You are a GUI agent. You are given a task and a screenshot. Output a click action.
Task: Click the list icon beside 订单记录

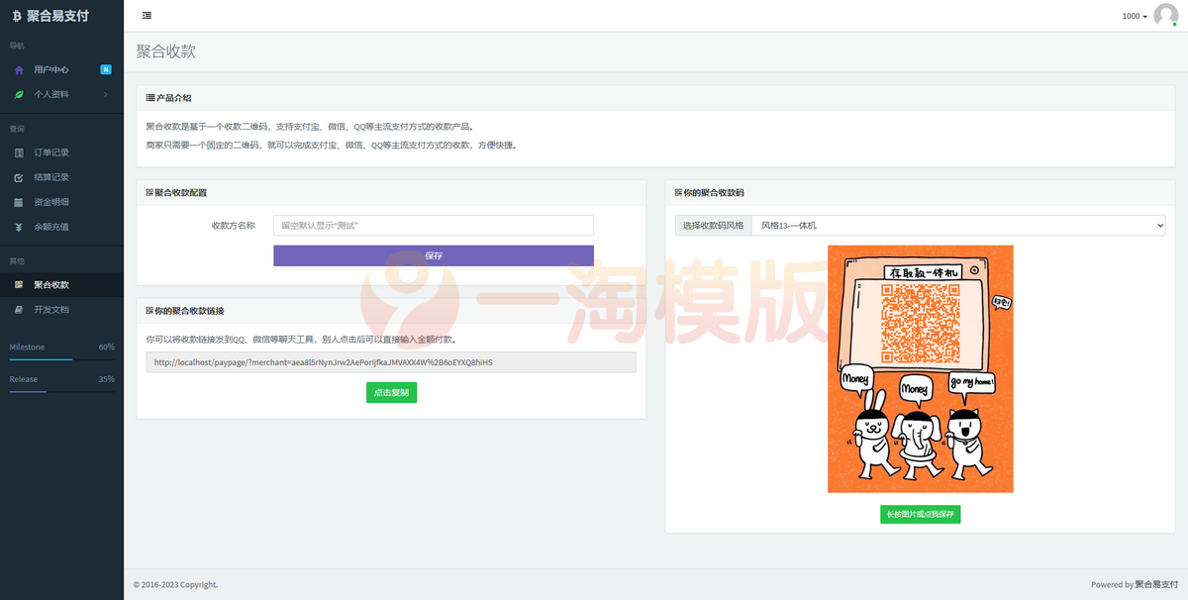click(x=19, y=153)
